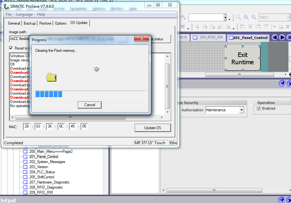Click the Image path input field
The image size is (291, 203).
(x=19, y=39)
